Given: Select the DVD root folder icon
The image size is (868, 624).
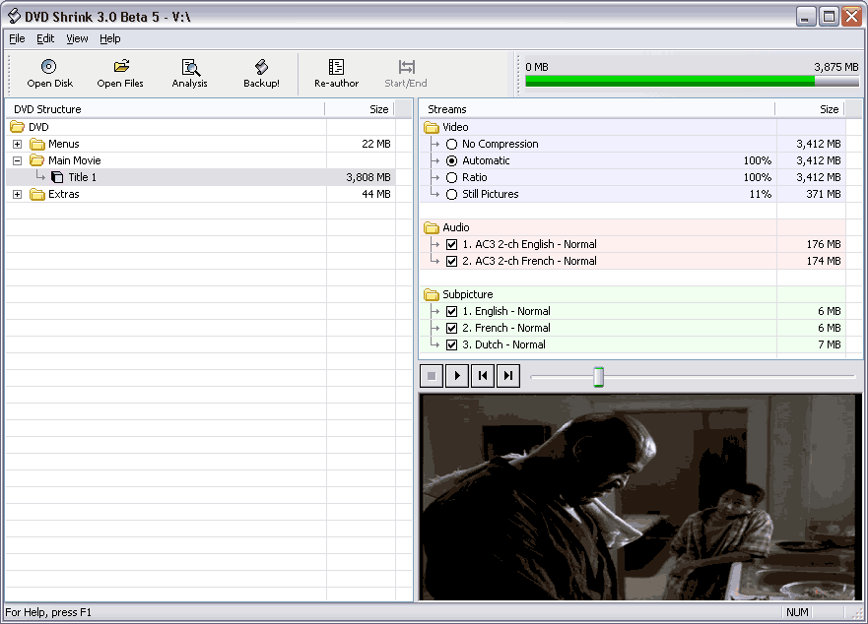Looking at the screenshot, I should point(17,127).
